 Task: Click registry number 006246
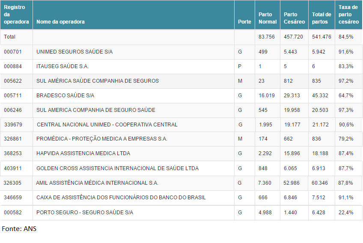[13, 110]
